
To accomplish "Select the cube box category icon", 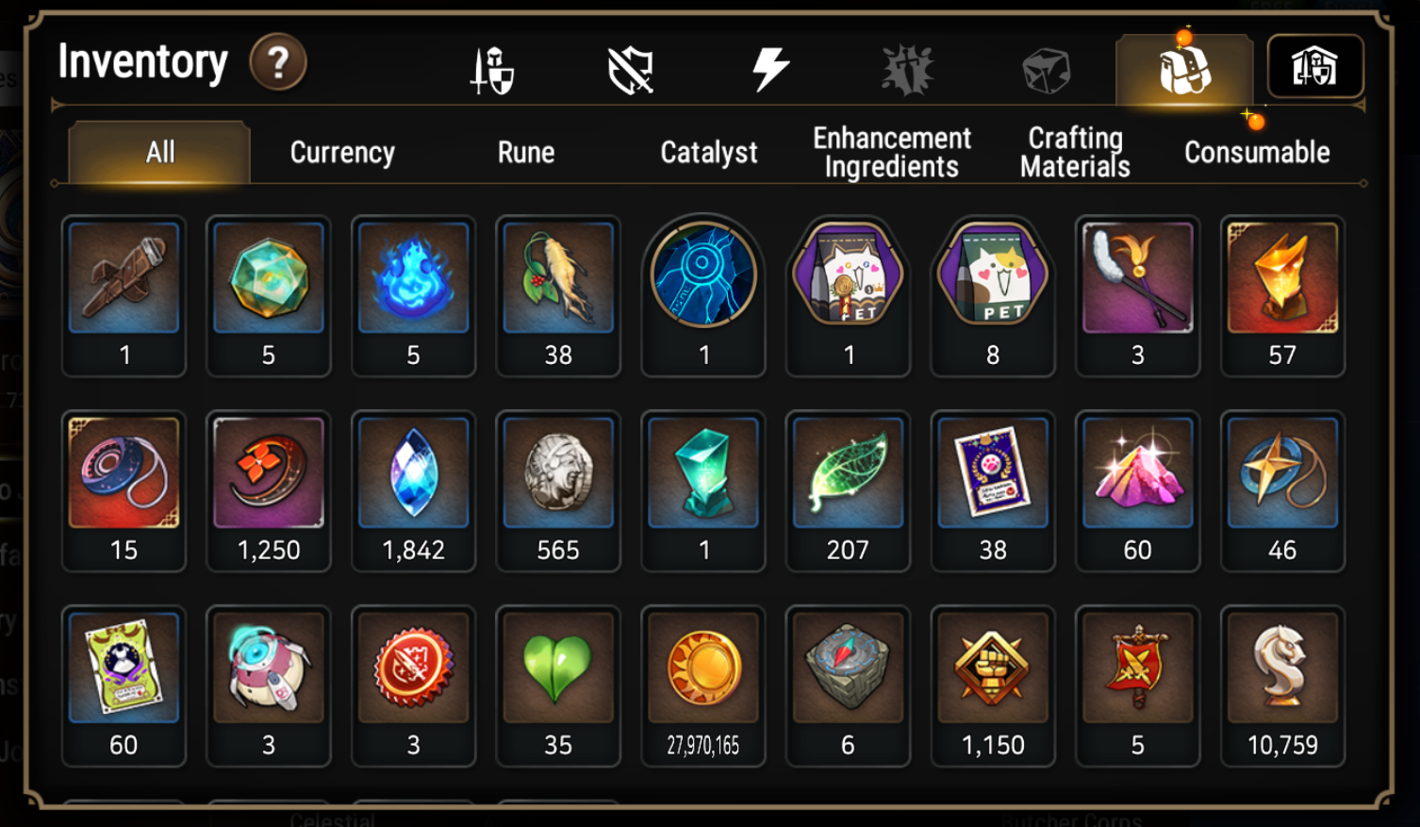I will [x=1046, y=70].
